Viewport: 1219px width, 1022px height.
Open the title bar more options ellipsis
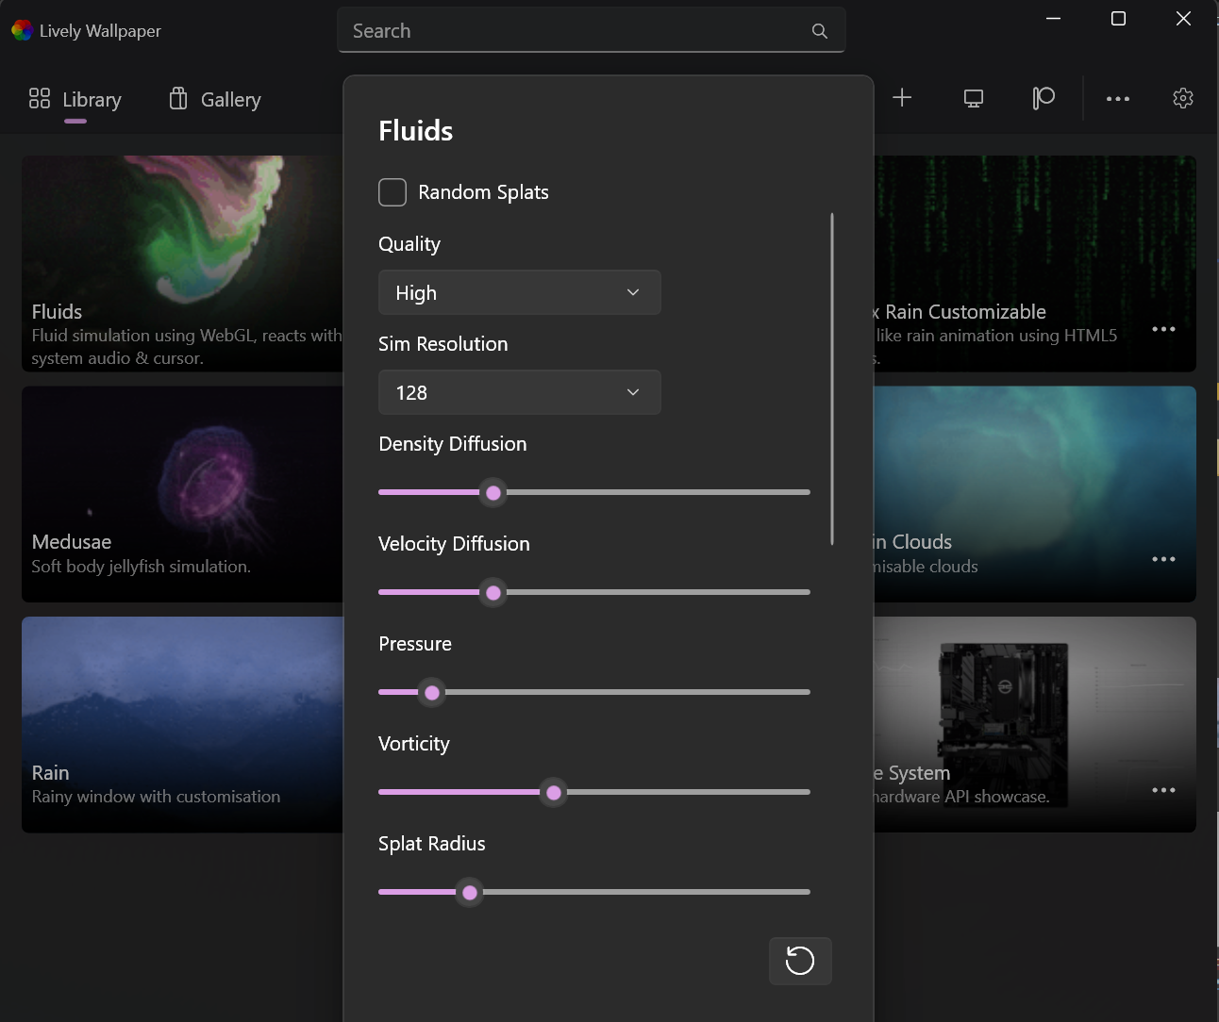click(x=1117, y=97)
